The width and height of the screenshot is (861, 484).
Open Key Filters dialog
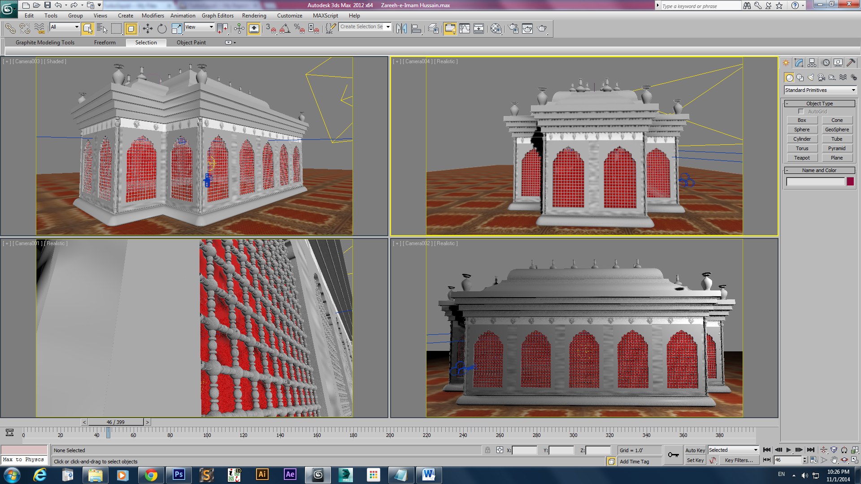(738, 460)
